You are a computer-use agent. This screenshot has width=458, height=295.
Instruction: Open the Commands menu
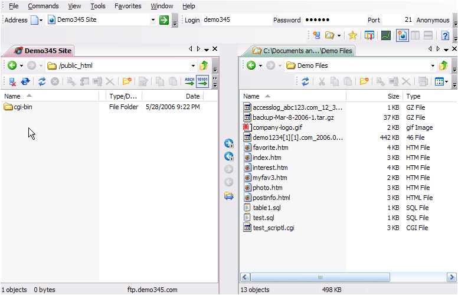pos(43,6)
